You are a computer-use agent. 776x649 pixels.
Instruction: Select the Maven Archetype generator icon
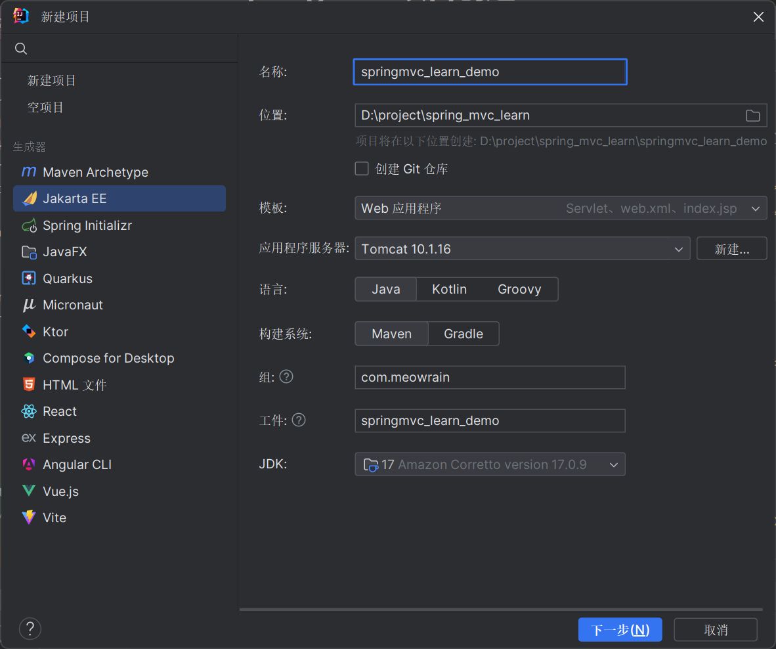pos(29,172)
